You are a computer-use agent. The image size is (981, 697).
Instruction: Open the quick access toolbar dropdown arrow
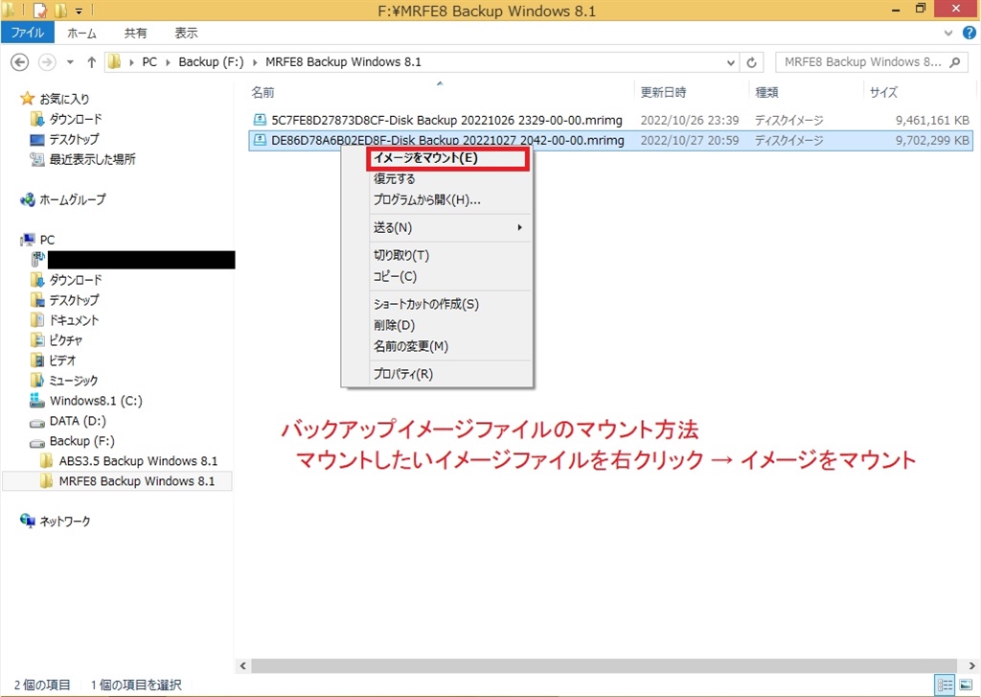pos(79,11)
